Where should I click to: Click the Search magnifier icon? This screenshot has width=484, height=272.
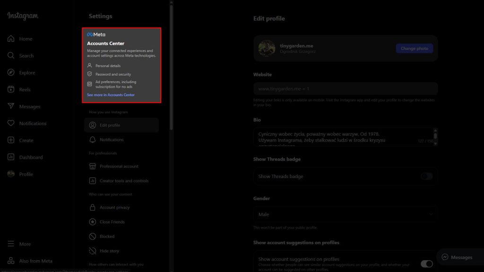[x=11, y=56]
